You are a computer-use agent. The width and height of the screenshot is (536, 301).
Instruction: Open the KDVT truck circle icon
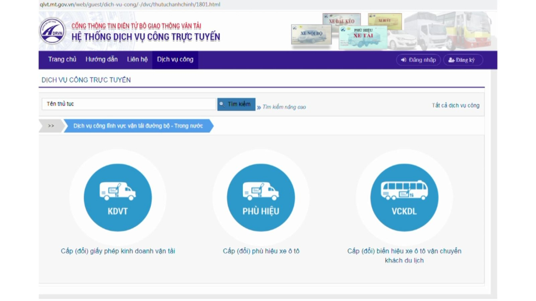118,197
